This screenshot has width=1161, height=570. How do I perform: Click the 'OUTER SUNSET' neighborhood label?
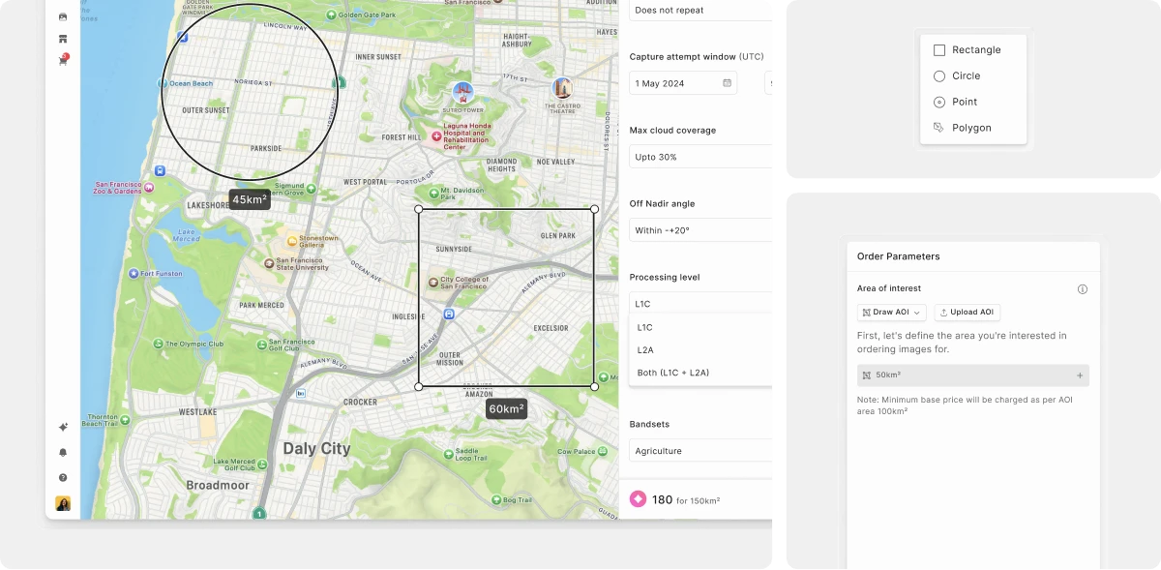[206, 110]
